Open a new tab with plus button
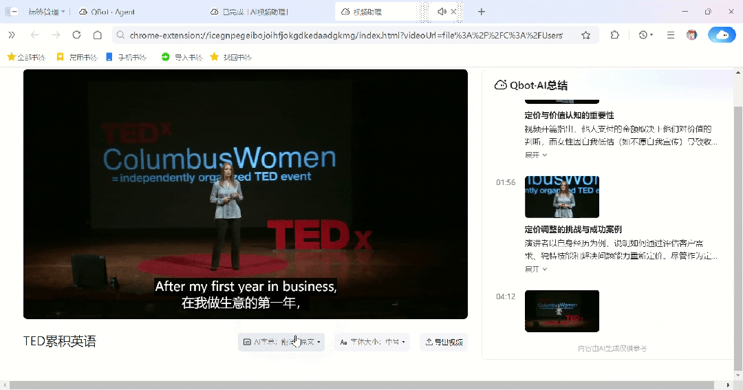The image size is (743, 390). pos(482,12)
